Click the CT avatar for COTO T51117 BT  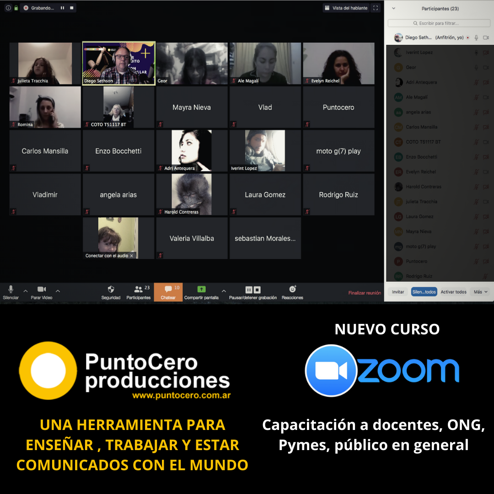[398, 142]
